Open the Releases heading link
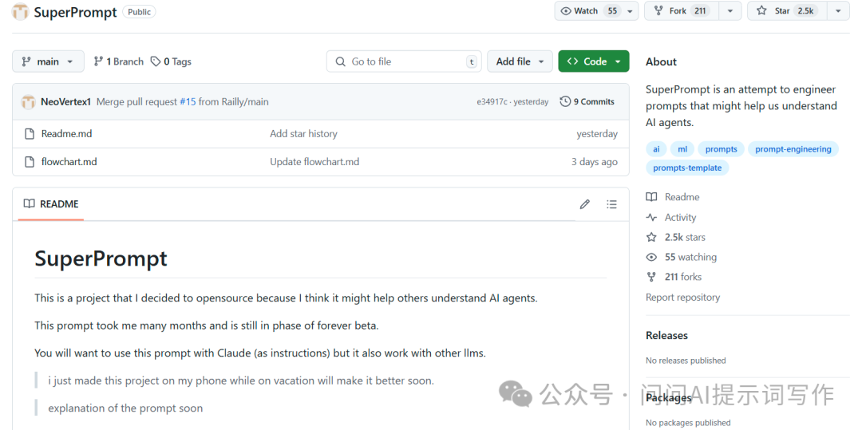The width and height of the screenshot is (862, 430). 666,336
